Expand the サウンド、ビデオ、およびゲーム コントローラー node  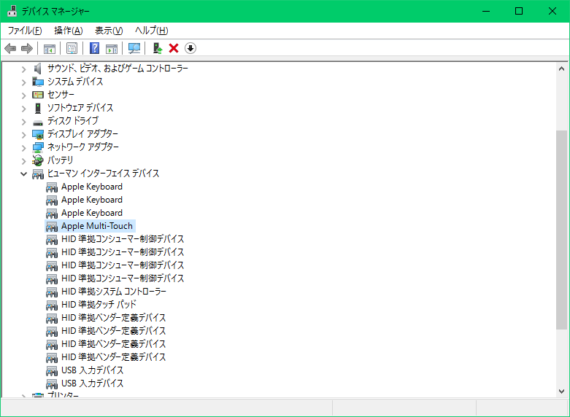click(23, 69)
